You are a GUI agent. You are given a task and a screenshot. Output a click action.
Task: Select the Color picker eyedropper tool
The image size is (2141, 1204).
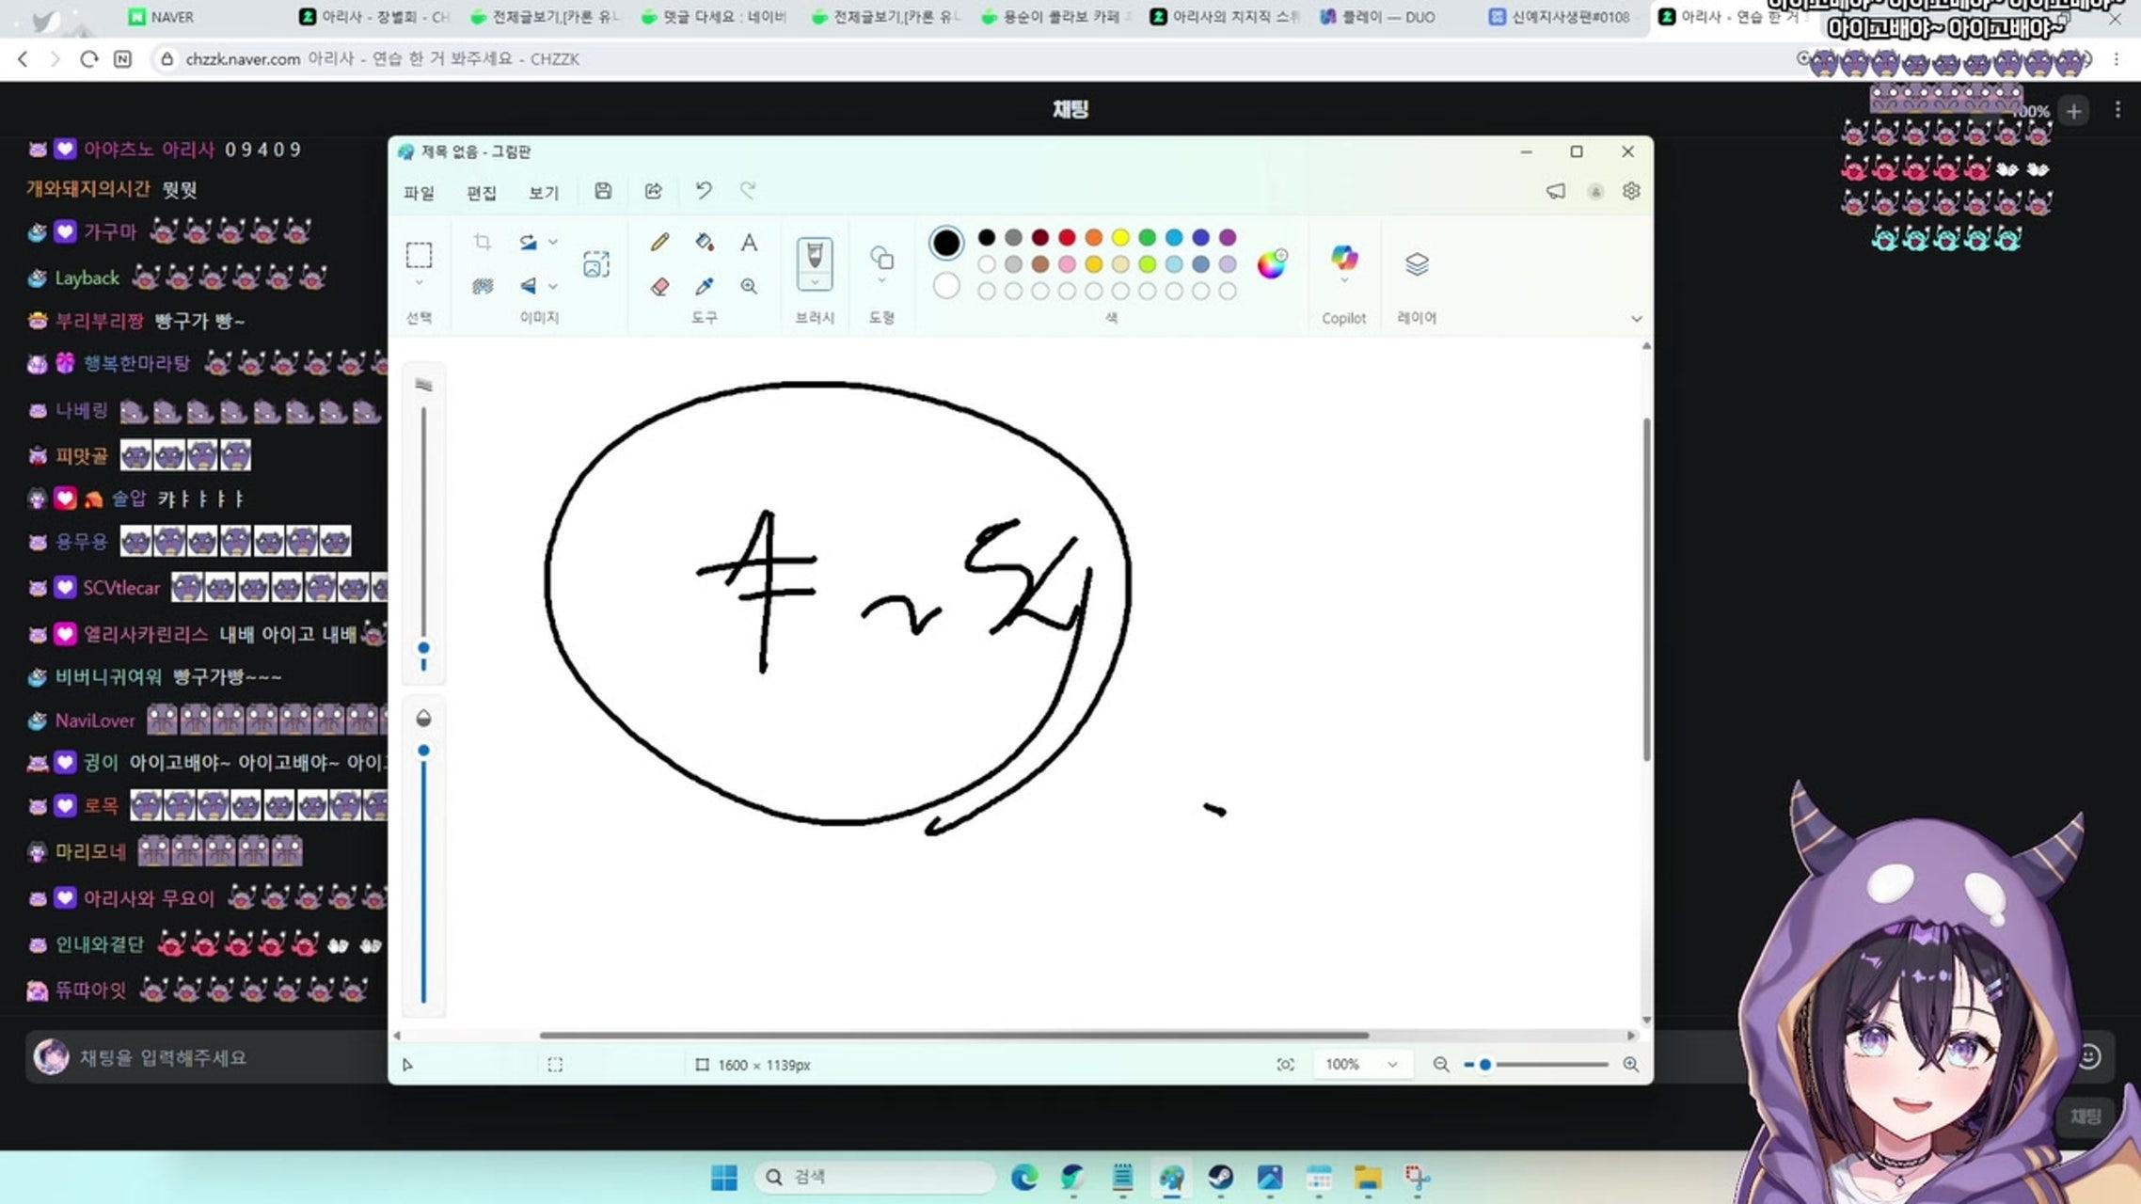[x=704, y=286]
